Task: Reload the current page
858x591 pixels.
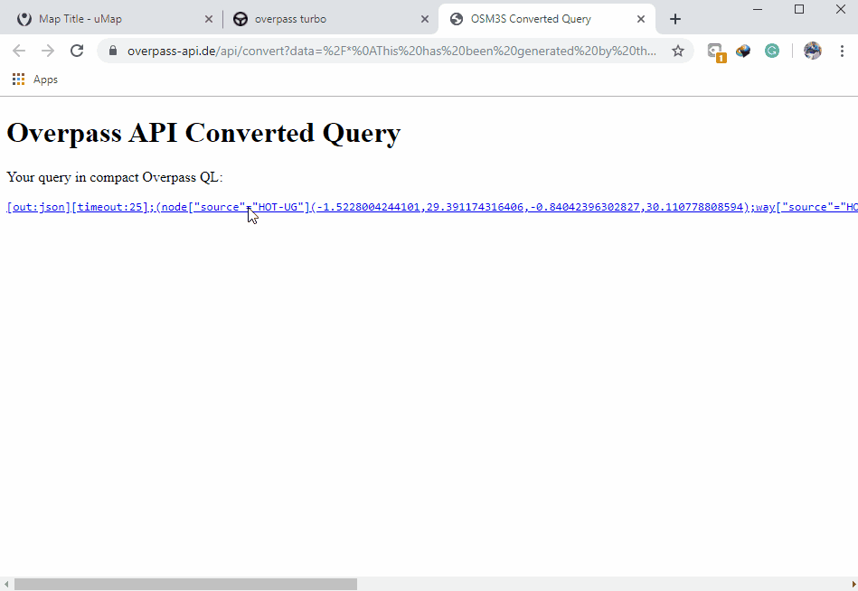Action: click(x=77, y=52)
